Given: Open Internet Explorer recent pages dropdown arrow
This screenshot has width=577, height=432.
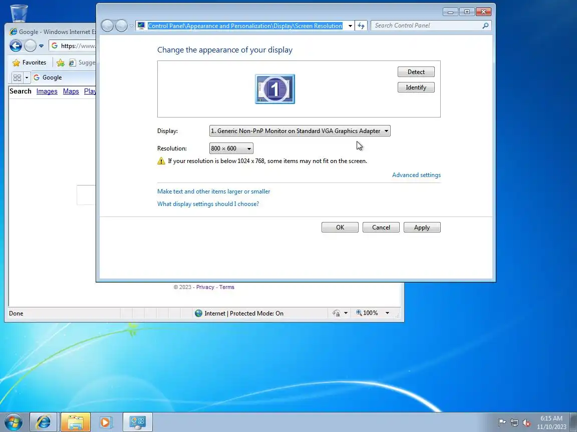Looking at the screenshot, I should [41, 46].
